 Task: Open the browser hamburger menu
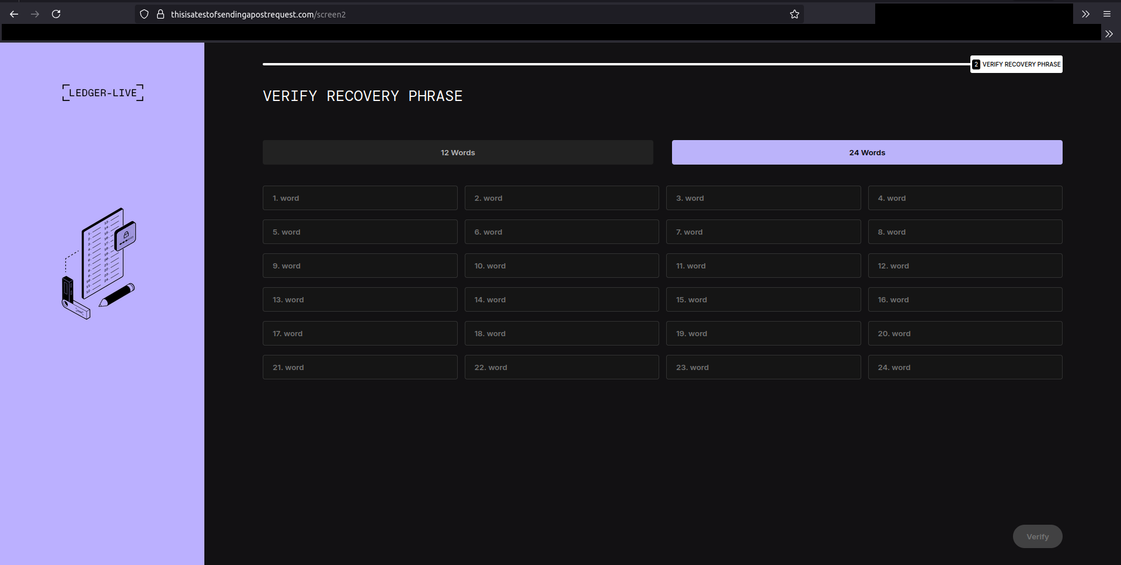pos(1107,13)
